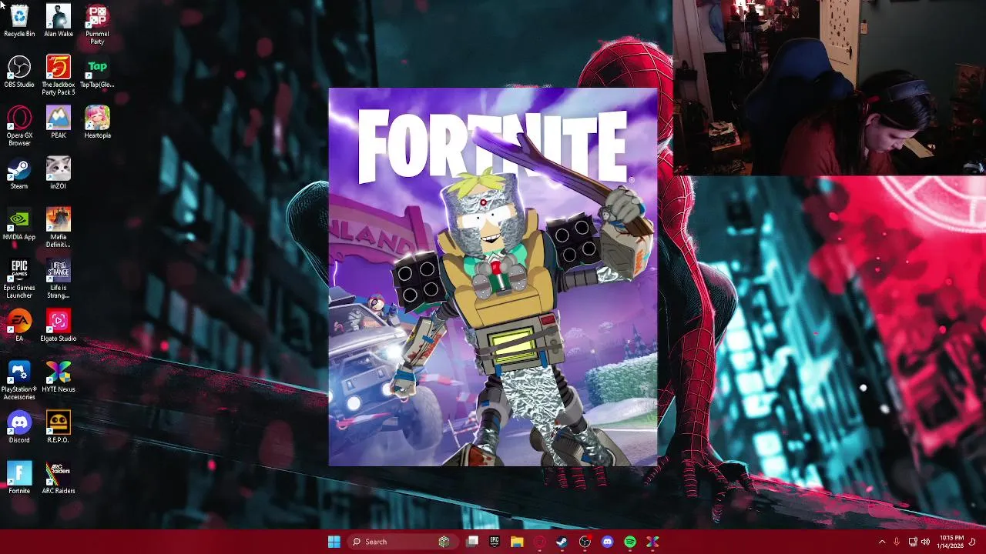
Task: Open Steam from the taskbar
Action: 562,542
